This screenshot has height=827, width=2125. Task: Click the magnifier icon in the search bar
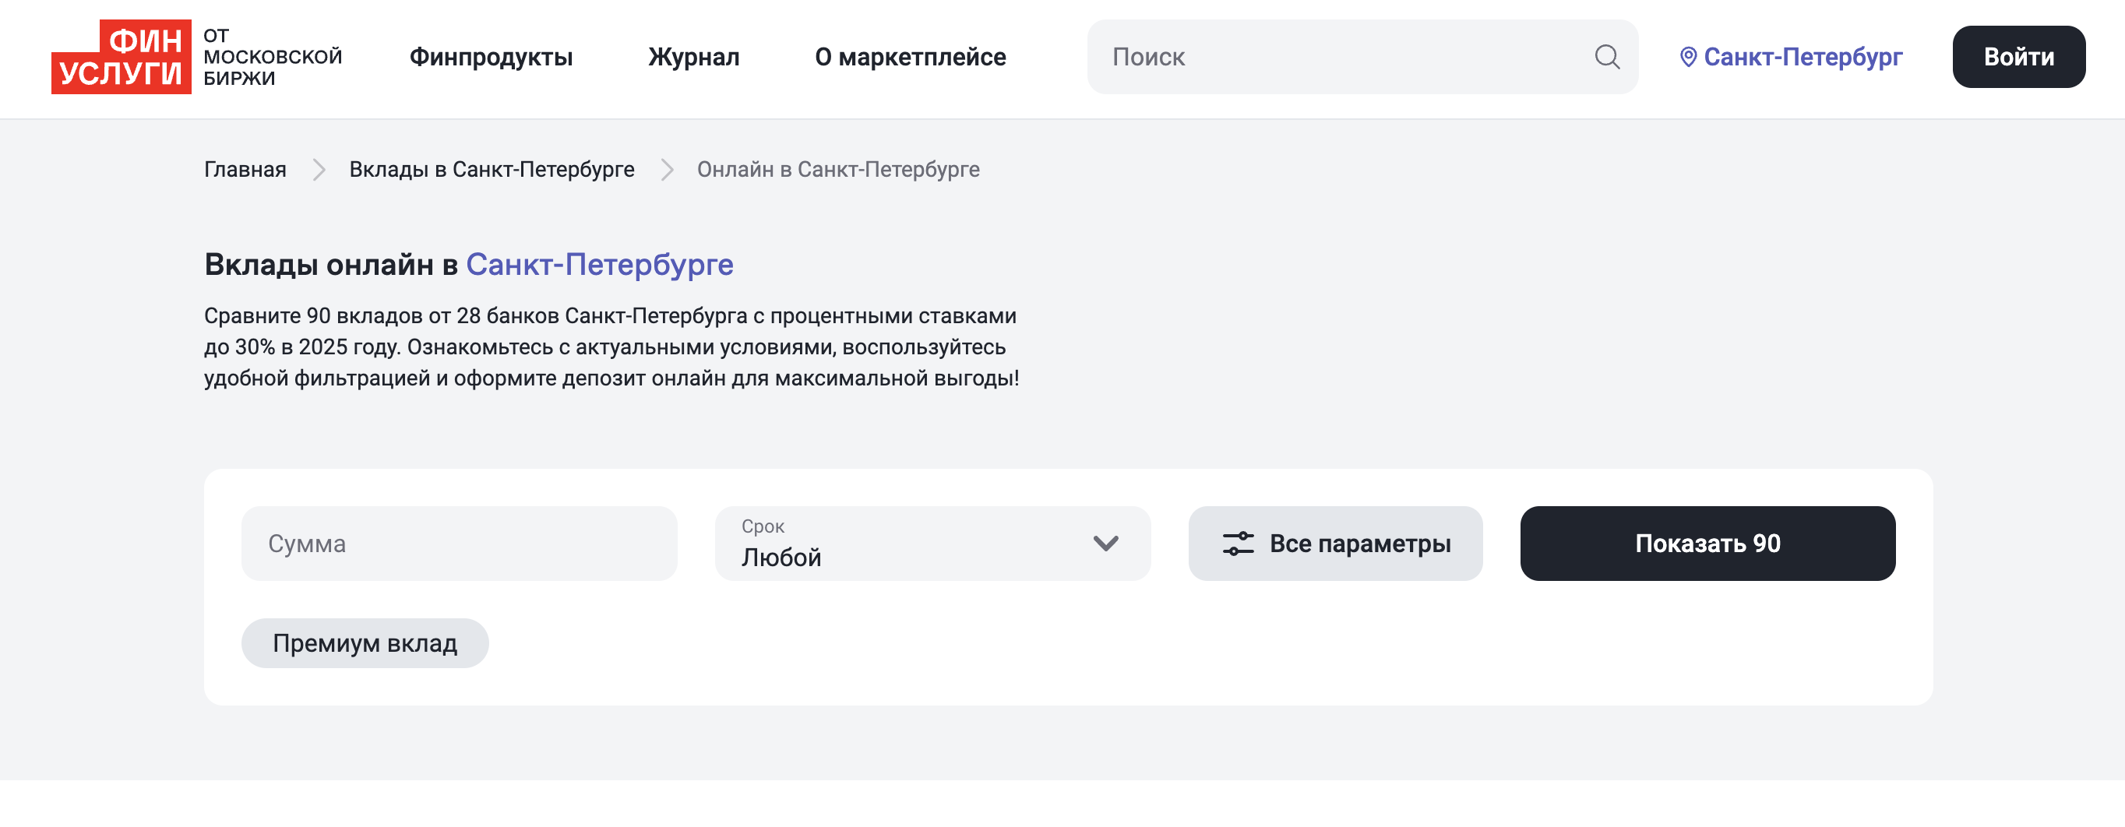click(1606, 57)
